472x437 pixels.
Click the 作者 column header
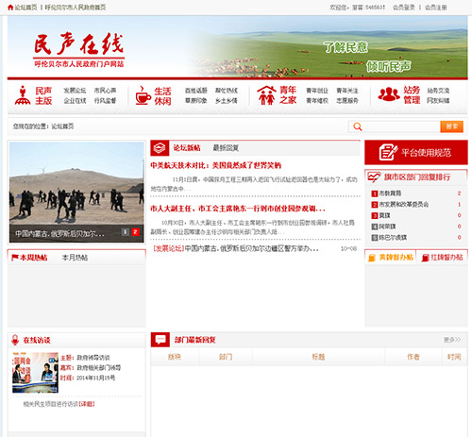click(x=413, y=357)
